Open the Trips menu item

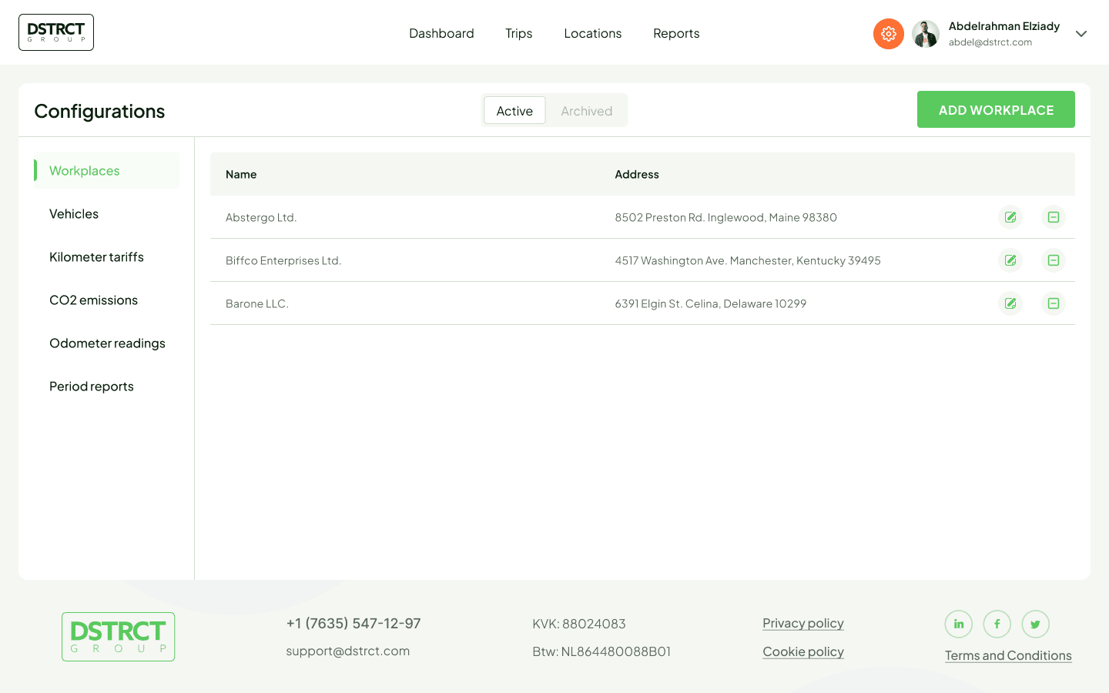pyautogui.click(x=518, y=34)
